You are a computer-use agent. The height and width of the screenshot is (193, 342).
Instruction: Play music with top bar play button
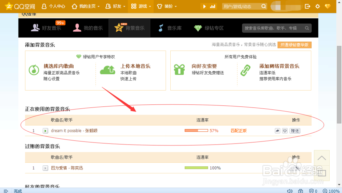[204, 6]
